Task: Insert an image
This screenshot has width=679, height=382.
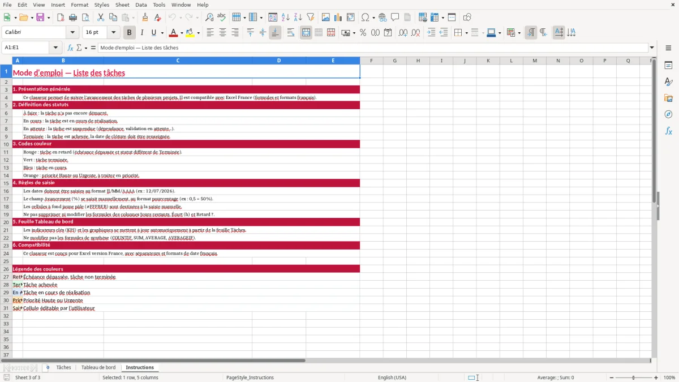Action: click(x=326, y=18)
